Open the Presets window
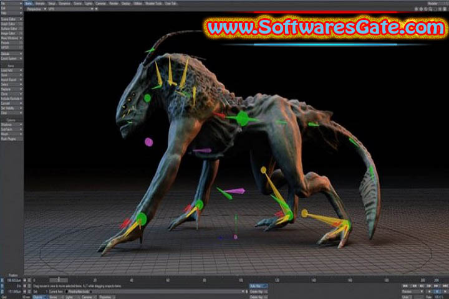Image resolution: width=449 pixels, height=299 pixels. click(x=11, y=43)
